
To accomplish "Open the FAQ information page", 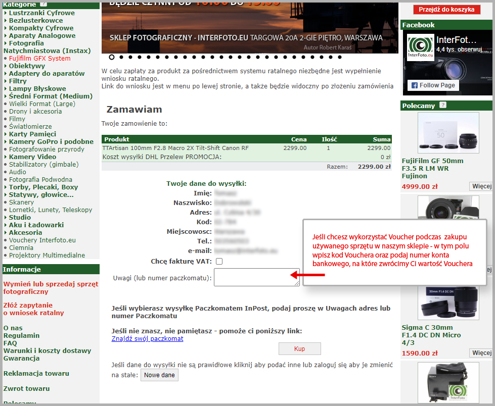I will tap(10, 343).
